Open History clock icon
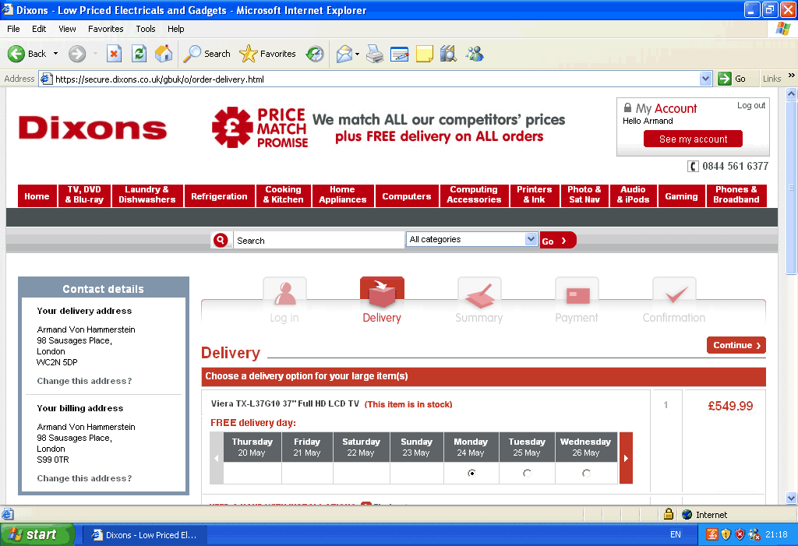The image size is (798, 546). pyautogui.click(x=315, y=54)
